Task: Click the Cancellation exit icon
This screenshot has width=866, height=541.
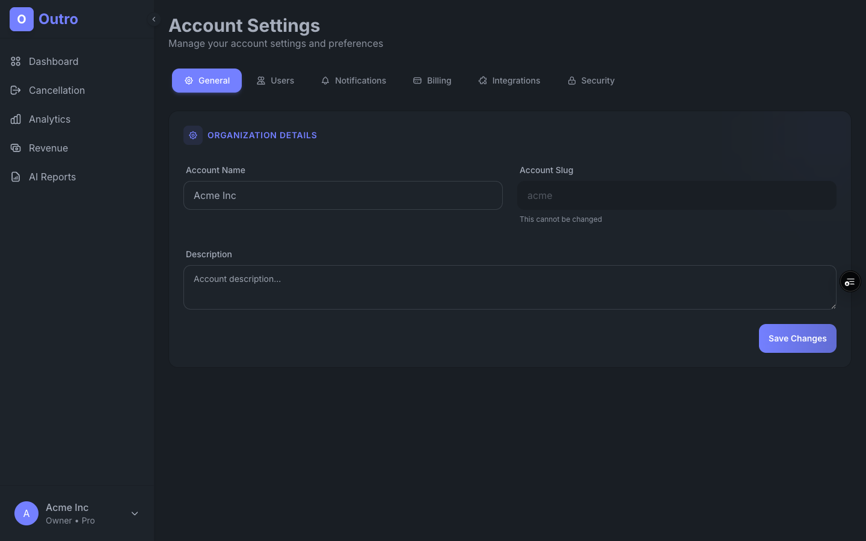Action: (x=16, y=90)
